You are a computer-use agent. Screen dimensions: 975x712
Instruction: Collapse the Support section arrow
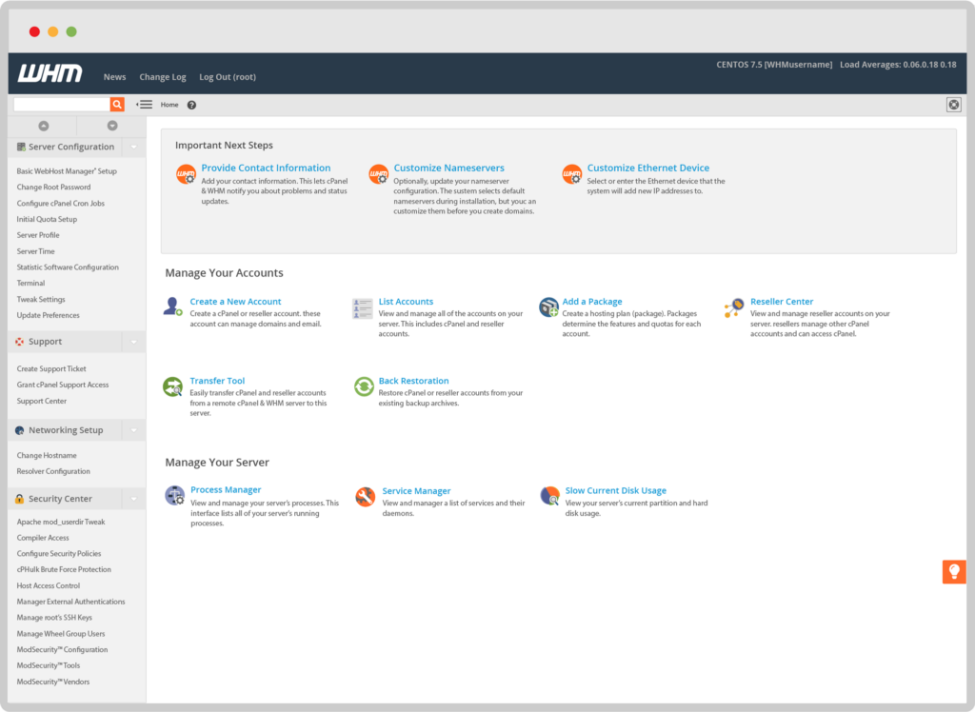pyautogui.click(x=134, y=342)
